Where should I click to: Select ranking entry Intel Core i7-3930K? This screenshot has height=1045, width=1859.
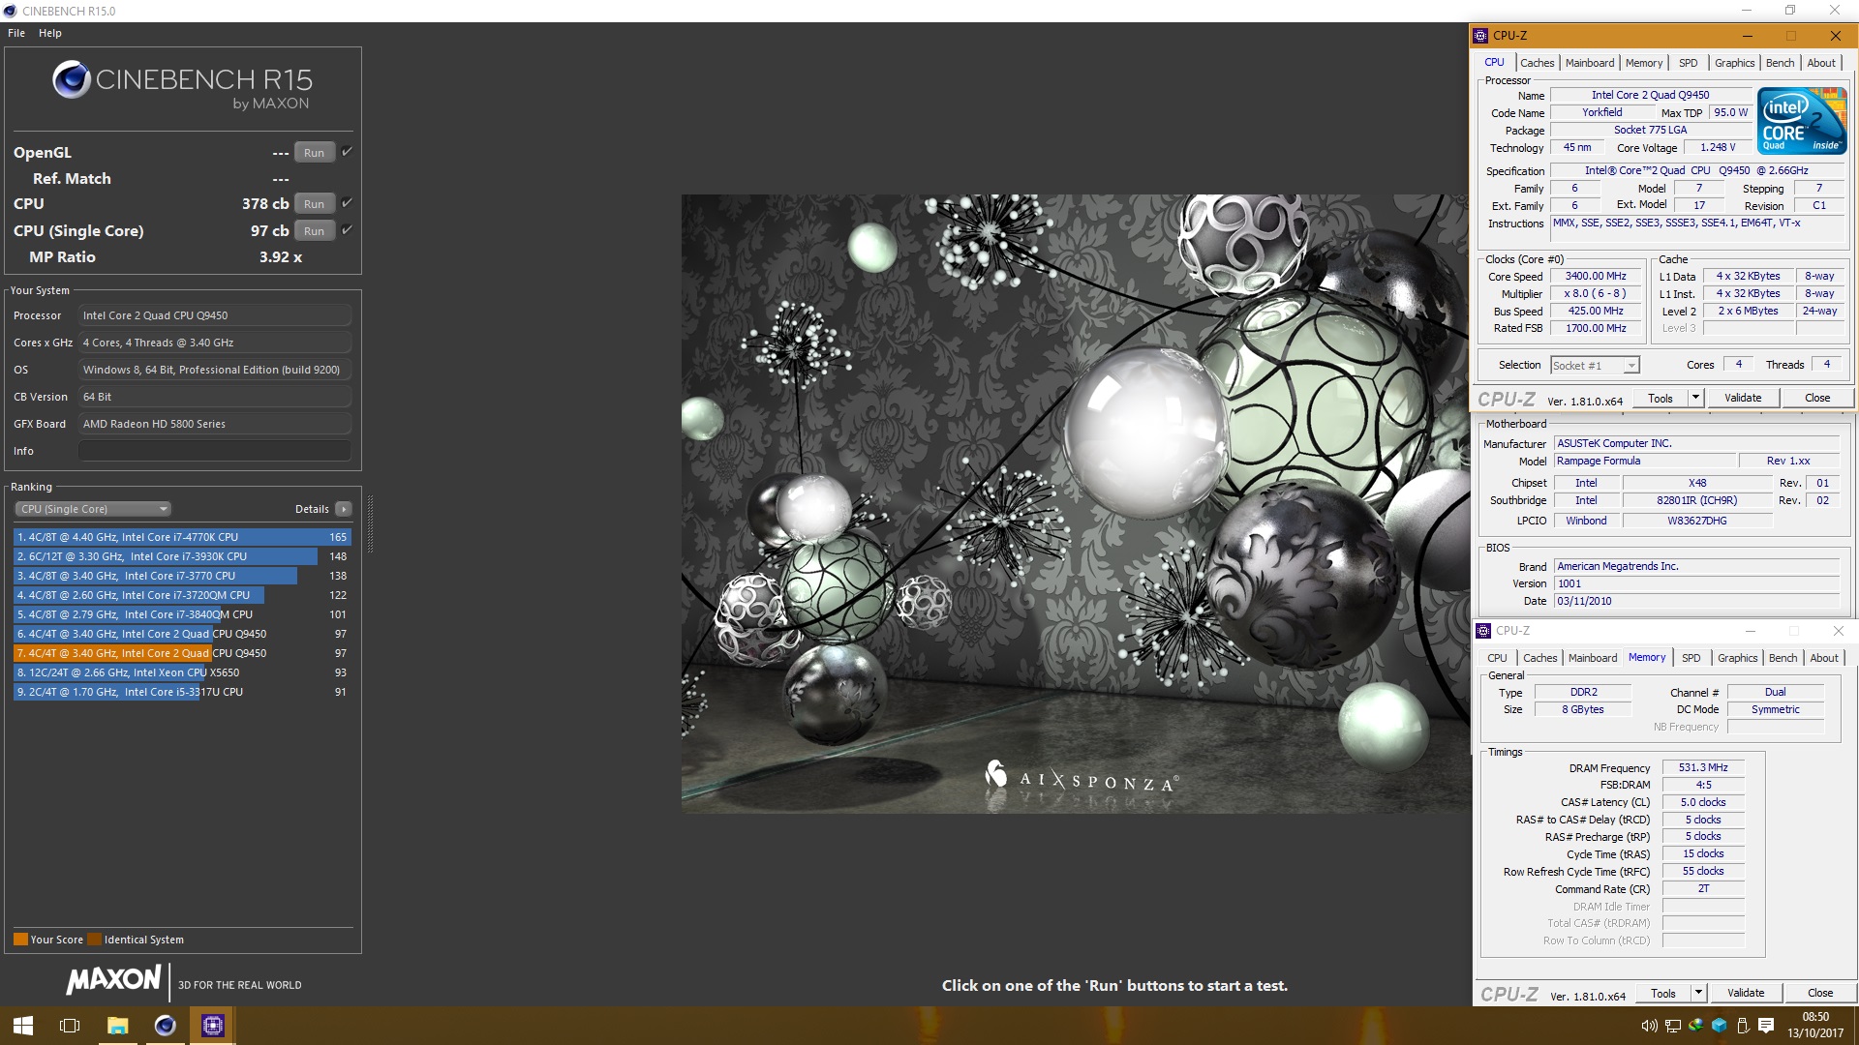pos(182,556)
